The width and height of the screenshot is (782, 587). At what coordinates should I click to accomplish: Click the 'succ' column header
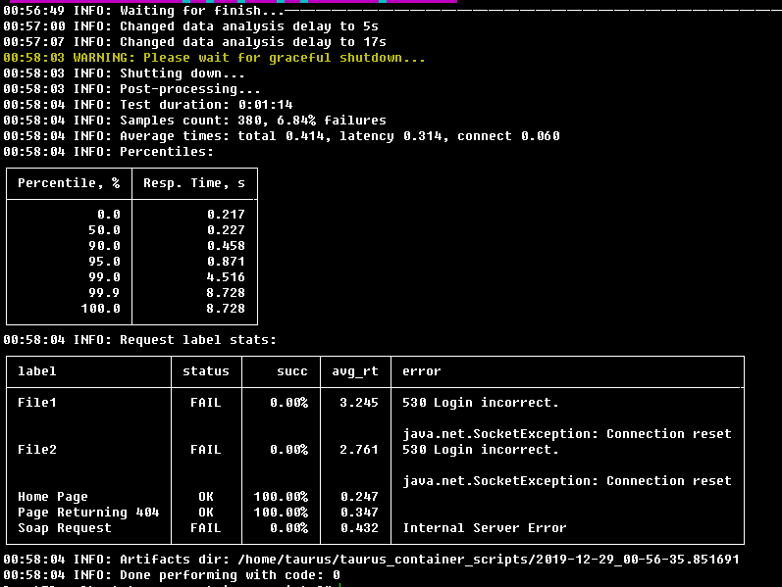[292, 371]
